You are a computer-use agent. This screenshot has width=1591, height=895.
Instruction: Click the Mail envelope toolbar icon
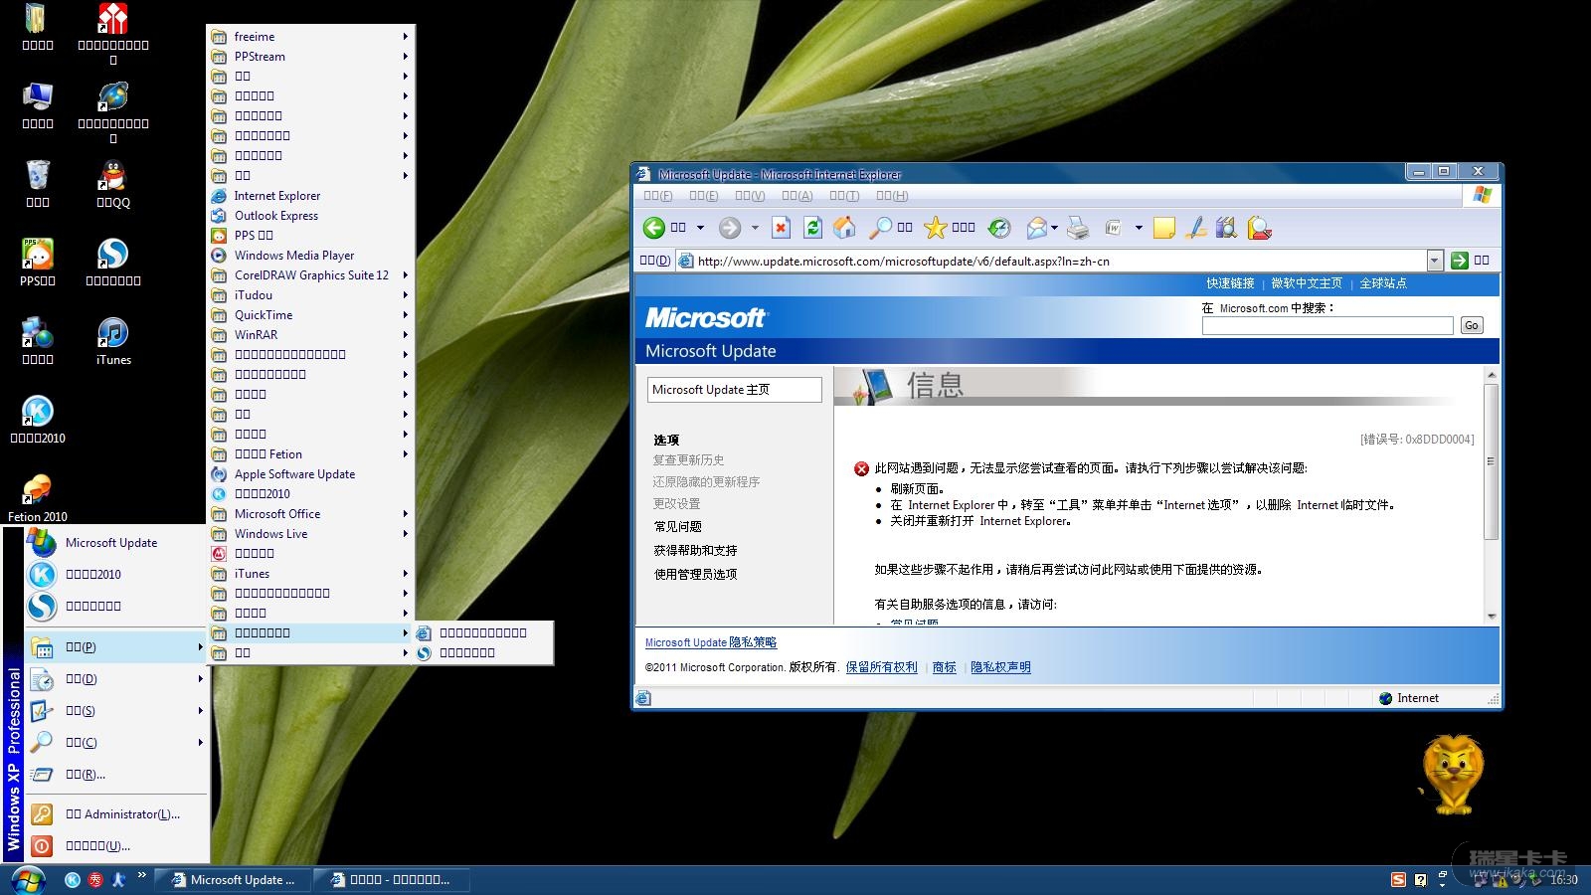pyautogui.click(x=1036, y=228)
